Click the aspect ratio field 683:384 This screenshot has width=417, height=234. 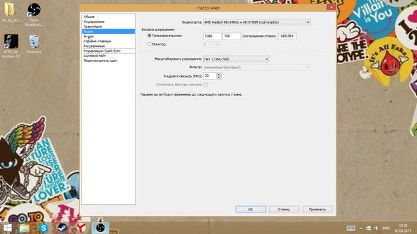pyautogui.click(x=287, y=36)
